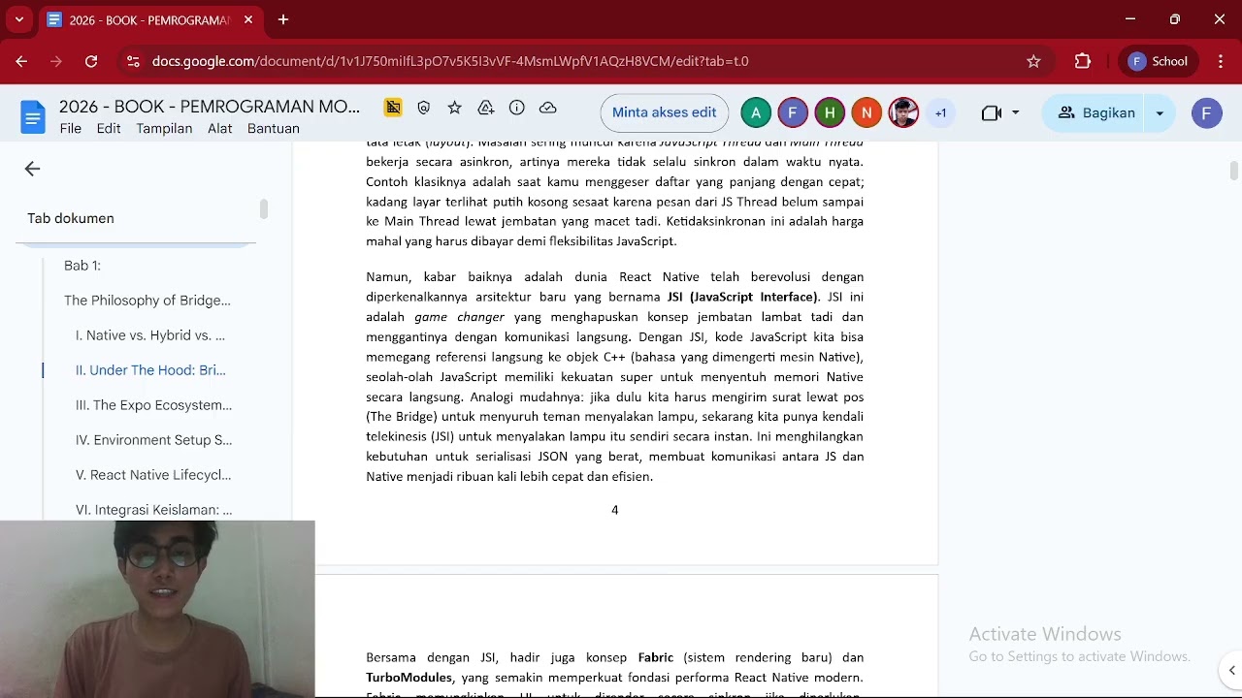This screenshot has height=698, width=1242.
Task: Close the 2026 - BOOK browser tab
Action: (x=248, y=19)
